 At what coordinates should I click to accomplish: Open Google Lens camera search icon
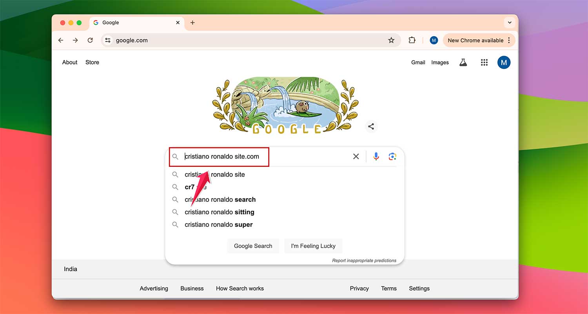click(392, 156)
